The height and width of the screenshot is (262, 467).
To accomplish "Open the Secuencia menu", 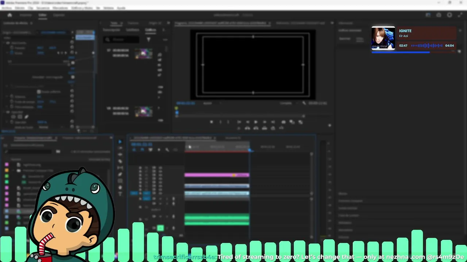I will 43,8.
